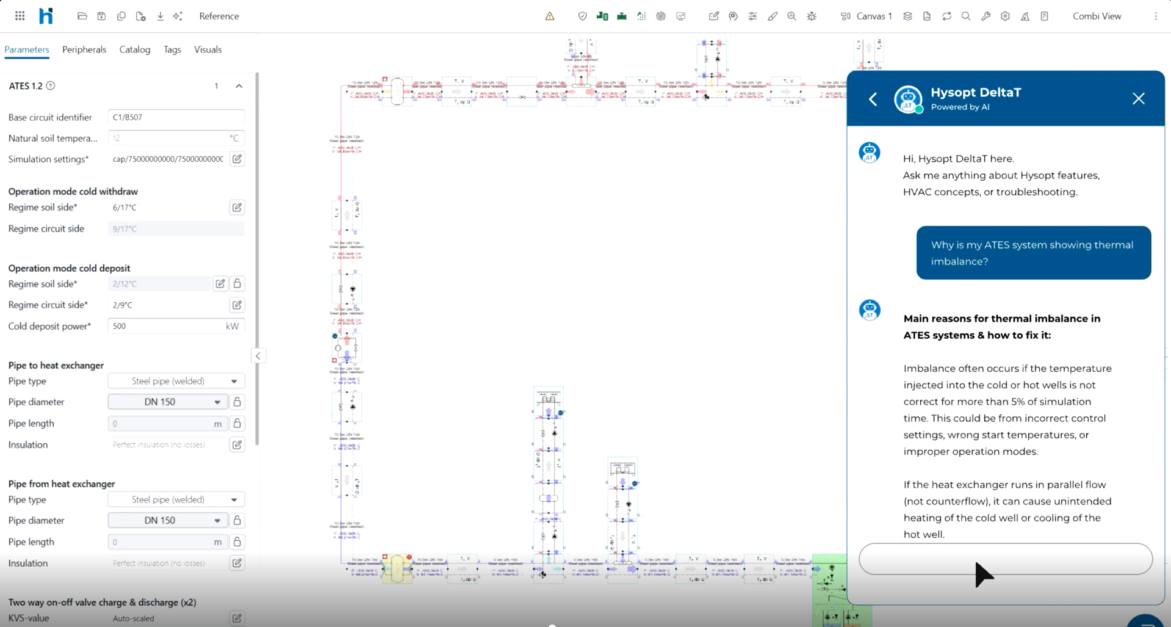
Task: Open the Visuals tab
Action: (207, 49)
